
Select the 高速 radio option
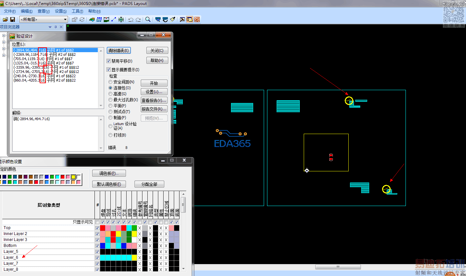pyautogui.click(x=110, y=94)
